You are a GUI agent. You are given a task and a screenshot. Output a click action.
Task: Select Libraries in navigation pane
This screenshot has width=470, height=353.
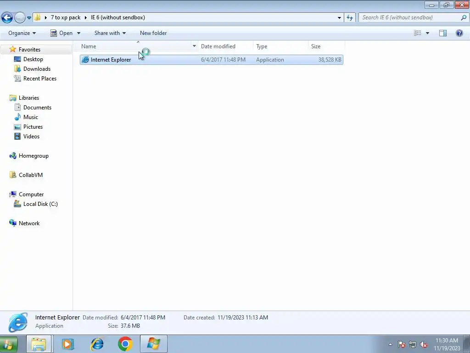coord(29,98)
